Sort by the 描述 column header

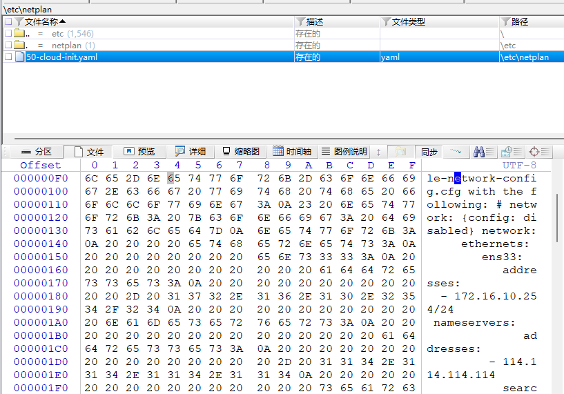point(315,22)
